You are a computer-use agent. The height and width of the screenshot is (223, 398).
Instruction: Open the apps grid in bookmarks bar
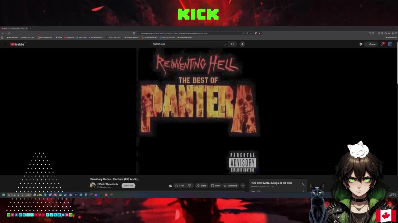[2, 37]
